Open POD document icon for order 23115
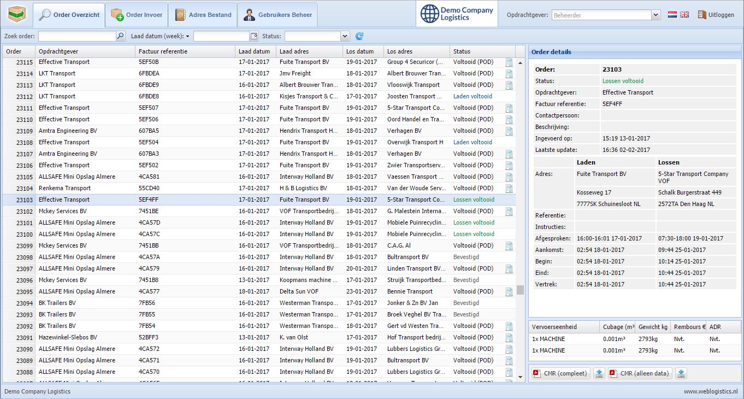 click(509, 62)
